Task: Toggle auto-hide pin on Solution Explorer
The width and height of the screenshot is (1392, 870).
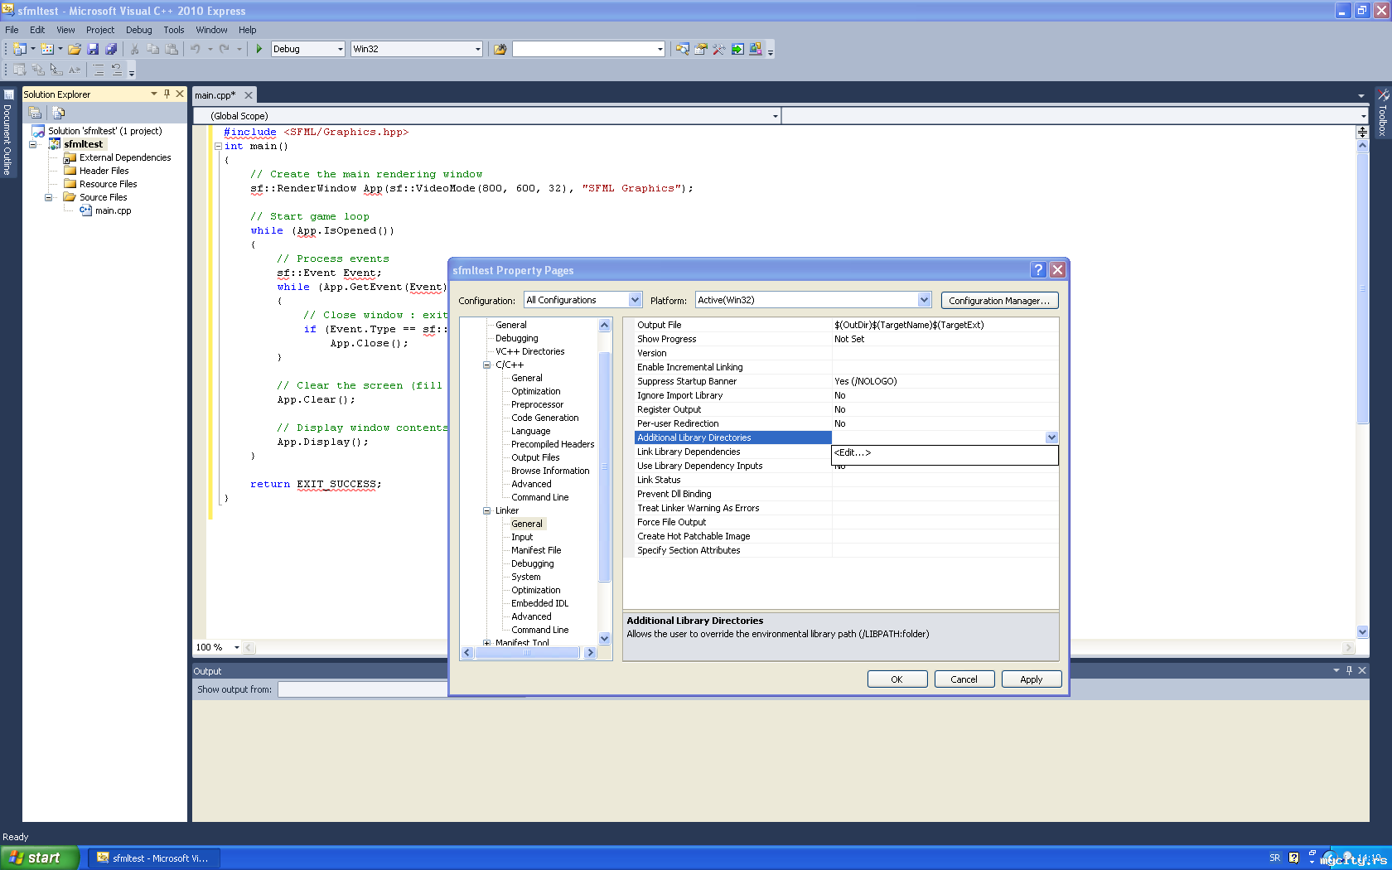Action: pyautogui.click(x=167, y=94)
